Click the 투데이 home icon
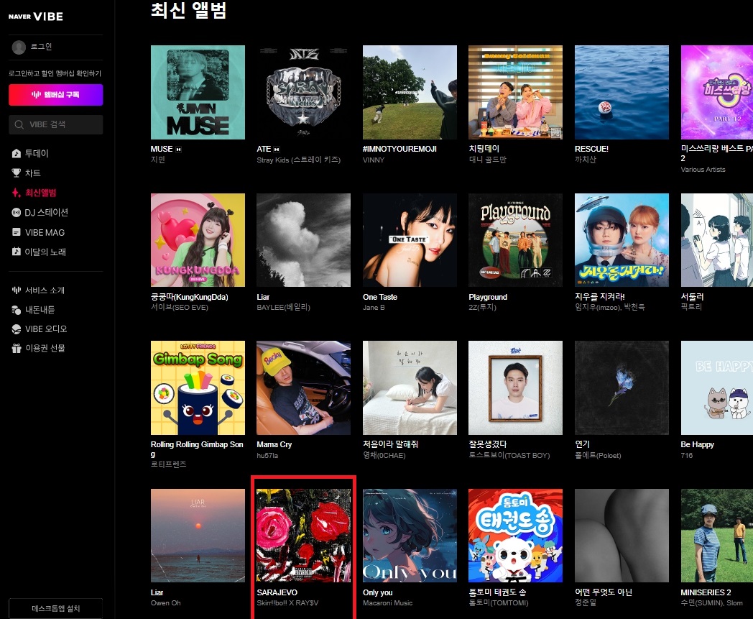Screen dimensions: 753x619 [x=17, y=153]
